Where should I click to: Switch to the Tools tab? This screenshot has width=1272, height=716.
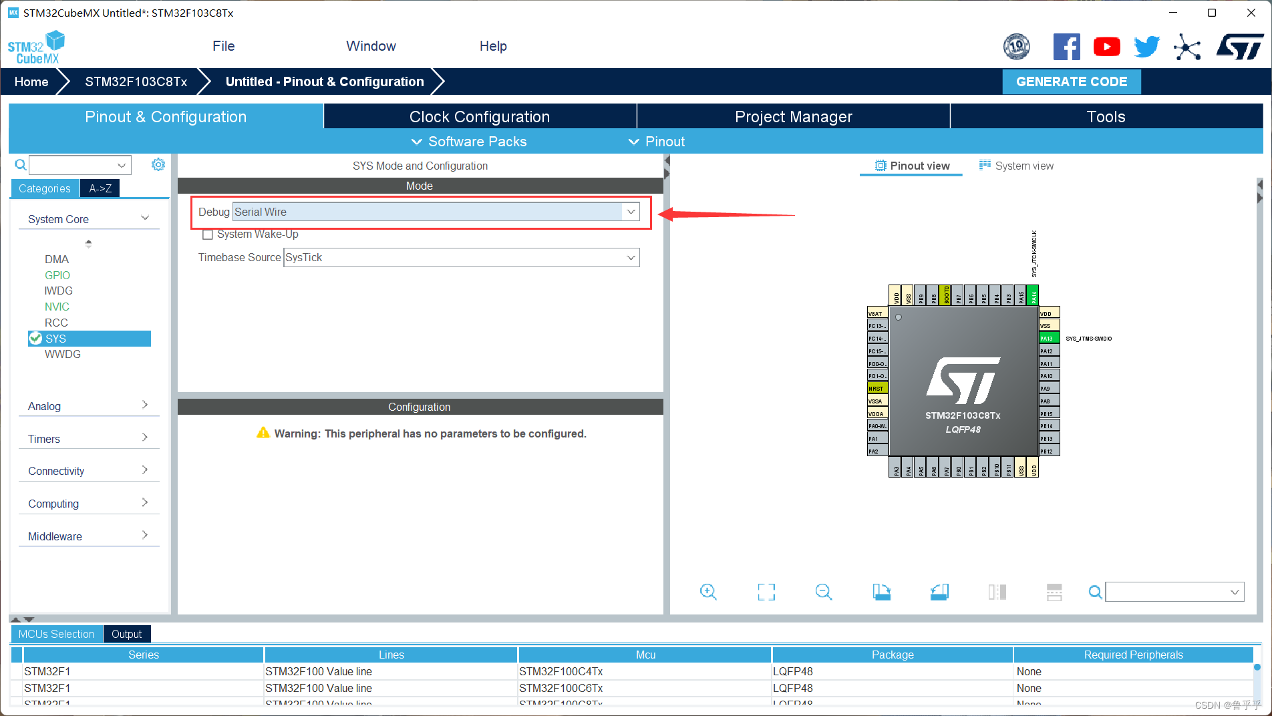click(1106, 116)
